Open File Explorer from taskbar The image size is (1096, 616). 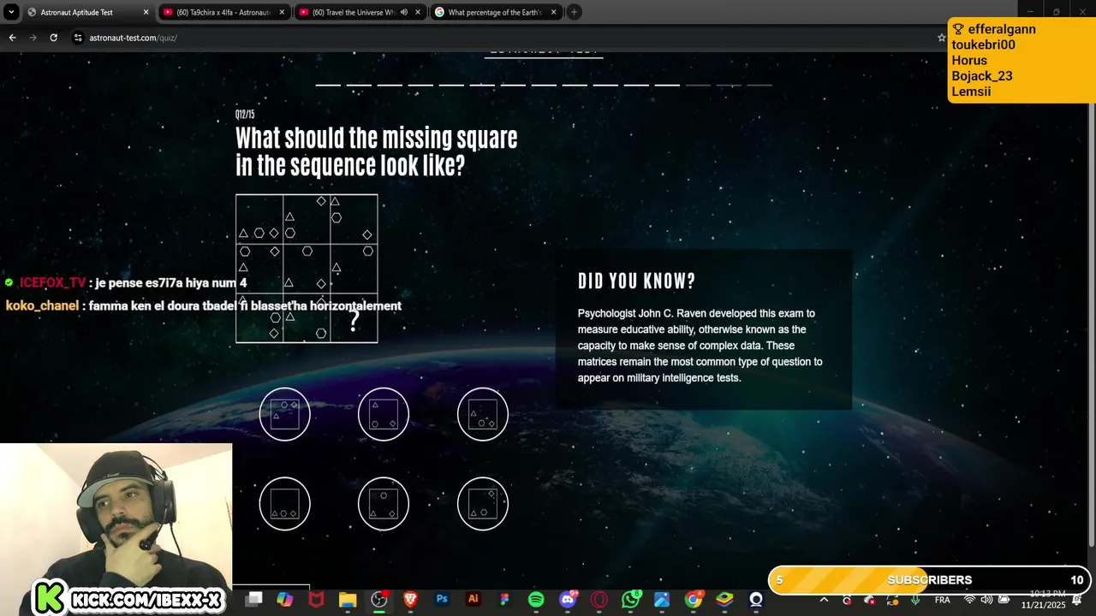347,600
